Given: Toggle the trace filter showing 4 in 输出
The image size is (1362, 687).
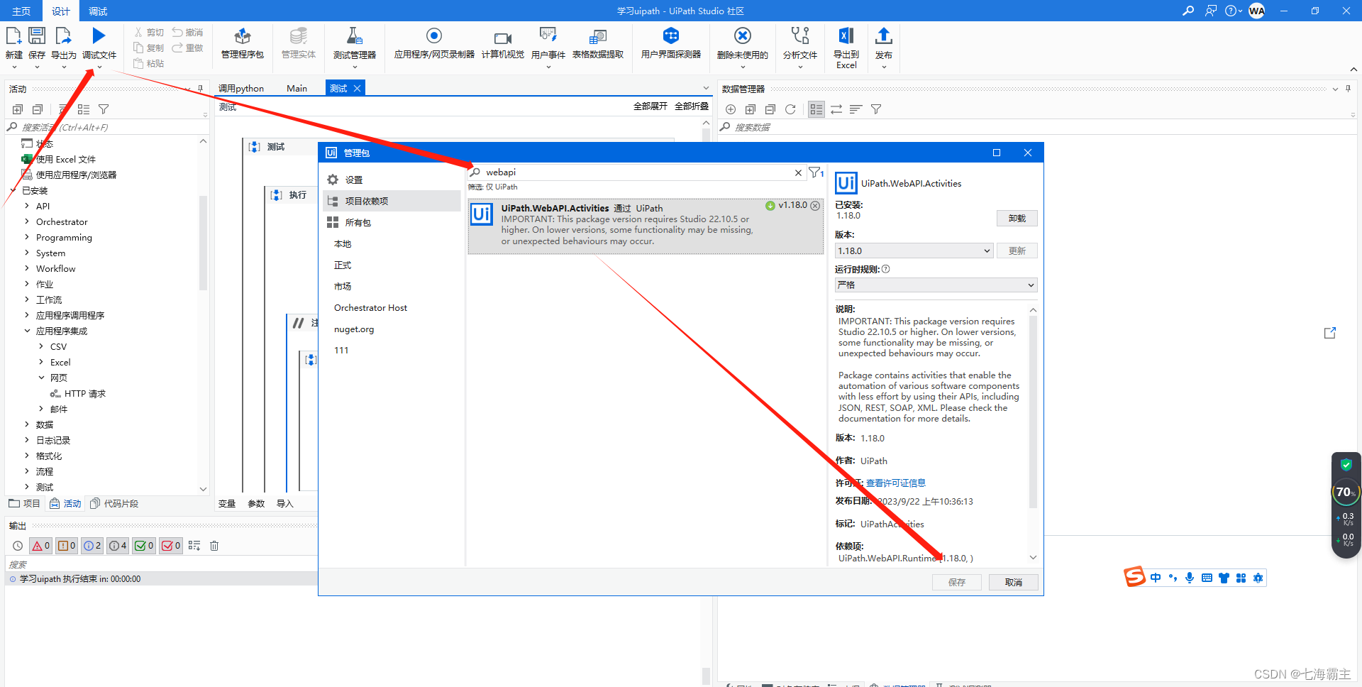Looking at the screenshot, I should tap(118, 546).
